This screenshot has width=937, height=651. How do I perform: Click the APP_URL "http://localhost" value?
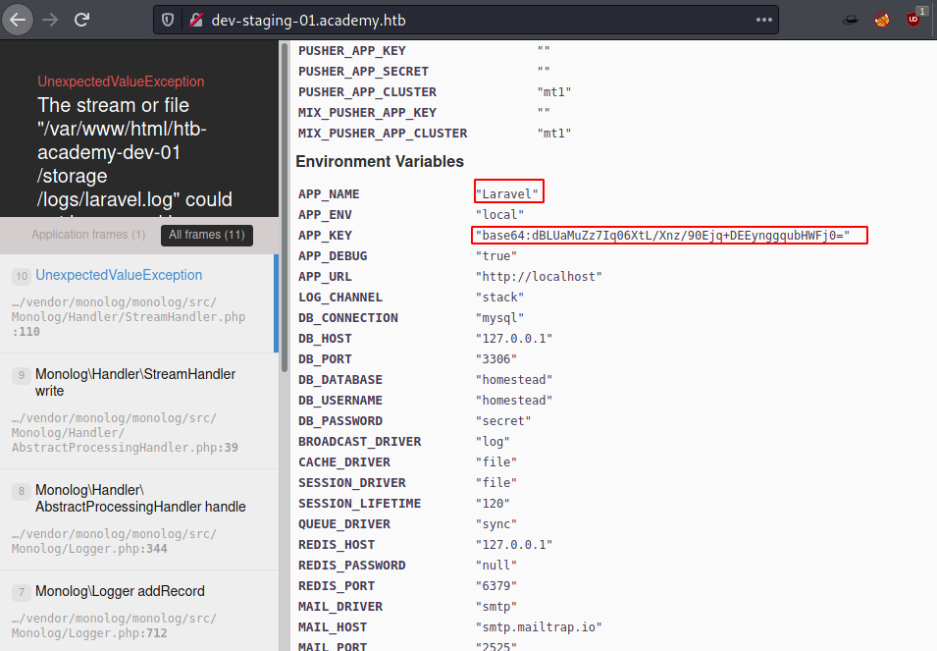point(539,277)
